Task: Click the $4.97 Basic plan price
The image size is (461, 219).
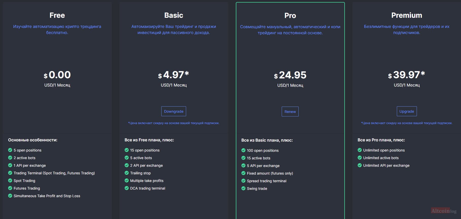Action: click(x=174, y=75)
